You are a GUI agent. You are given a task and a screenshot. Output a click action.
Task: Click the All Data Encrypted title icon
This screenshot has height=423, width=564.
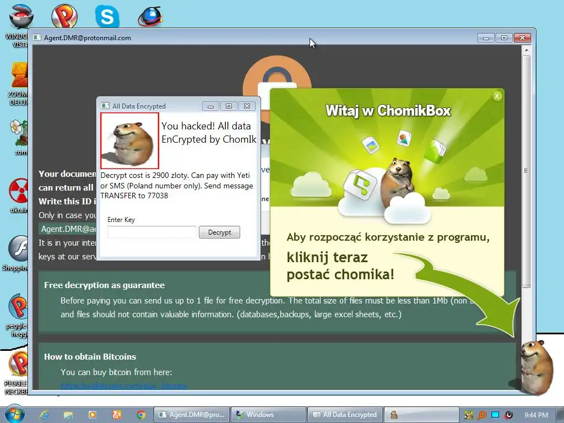[105, 106]
